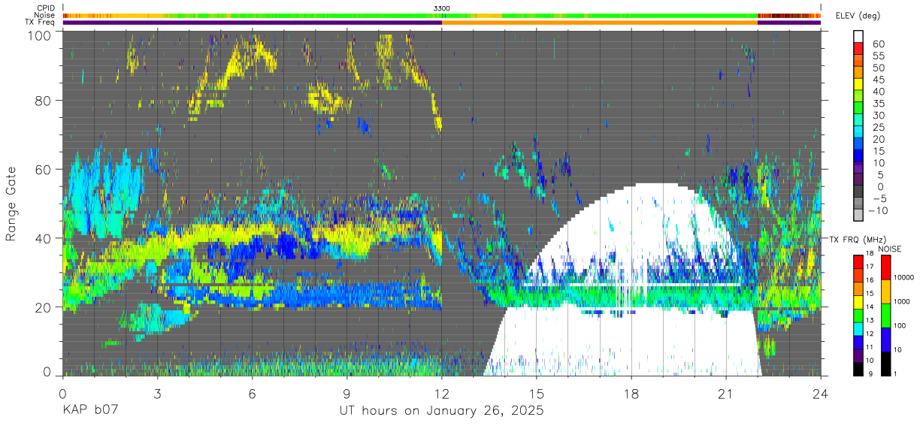Click the '-10' label on the ELEV colorbar
The height and width of the screenshot is (426, 923).
(x=877, y=210)
